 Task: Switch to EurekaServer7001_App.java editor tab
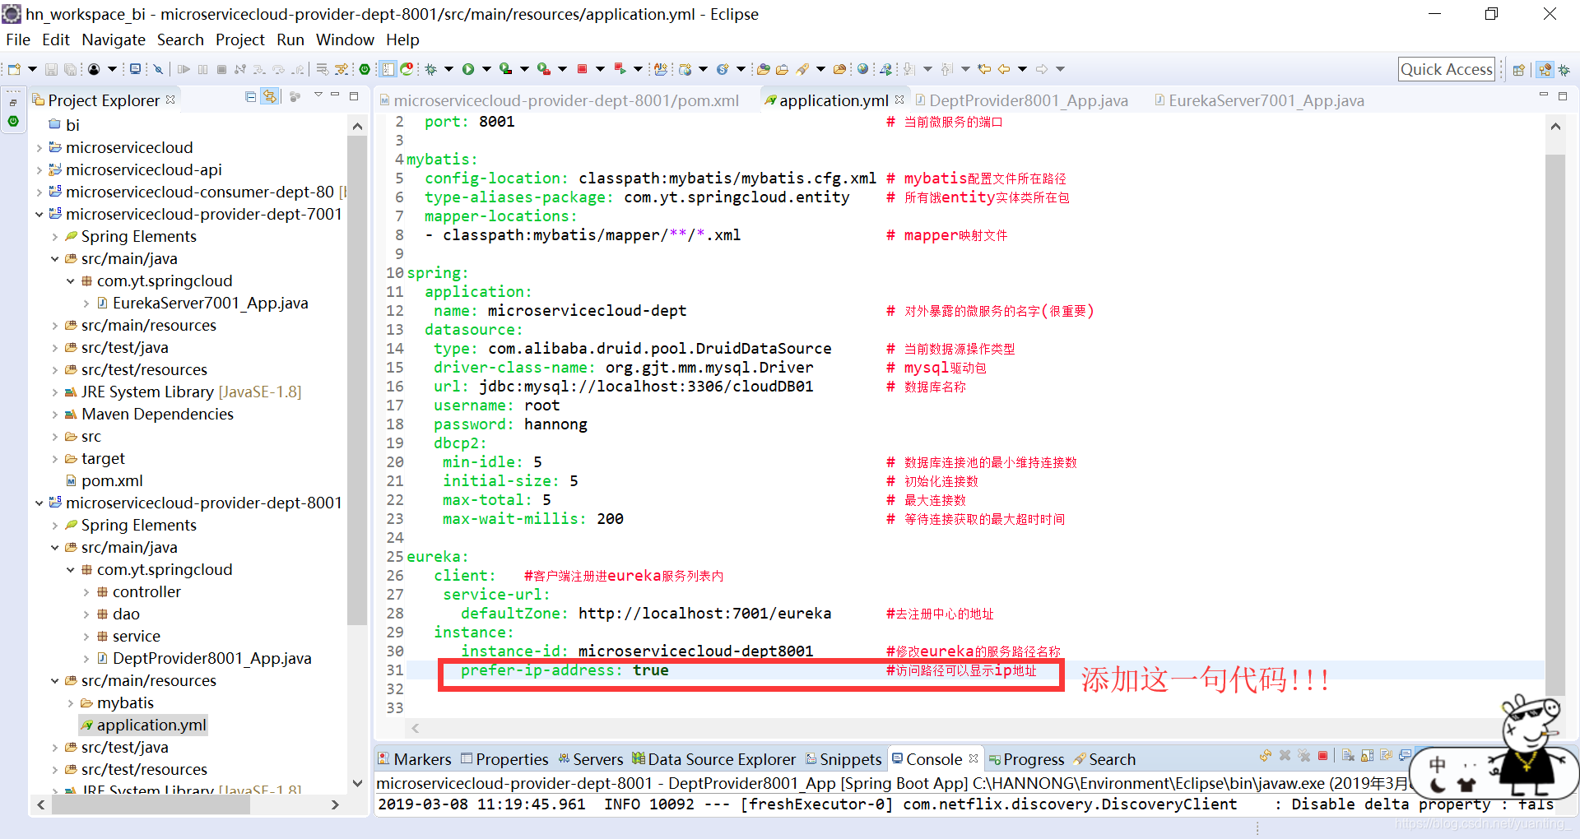(1259, 100)
